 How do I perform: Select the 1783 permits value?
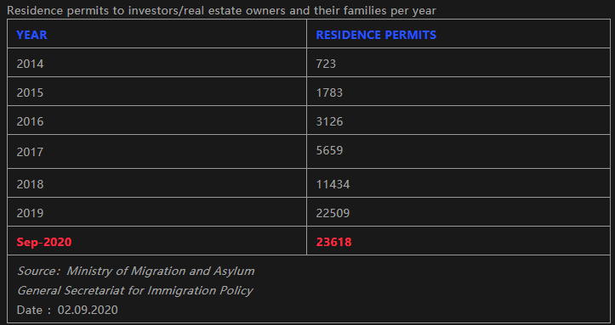329,92
